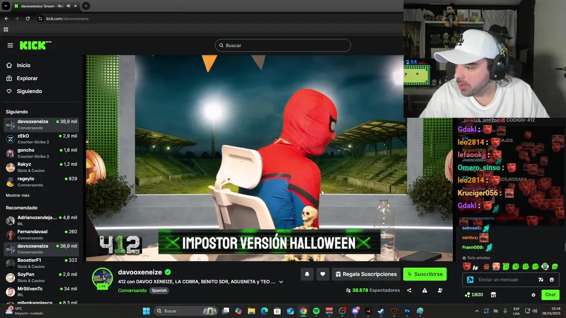Screen dimensions: 566x318
Task: Click the Conversando category link
Action: coord(132,291)
